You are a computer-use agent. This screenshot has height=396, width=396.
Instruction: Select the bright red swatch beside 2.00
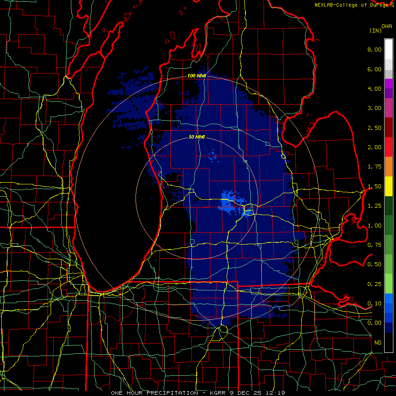(x=389, y=147)
